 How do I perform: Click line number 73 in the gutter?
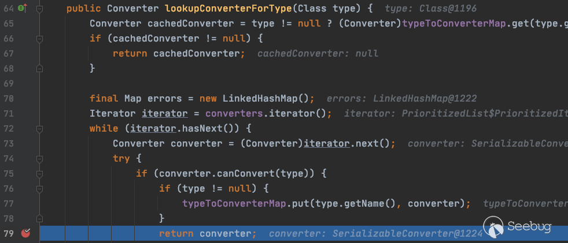(x=9, y=144)
